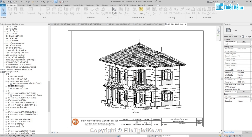252x137 pixels.
Task: Click the Window tool icon
Action: pos(21,11)
